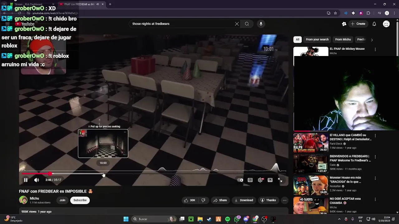Start voice search with microphone icon
The height and width of the screenshot is (224, 399).
point(261,24)
